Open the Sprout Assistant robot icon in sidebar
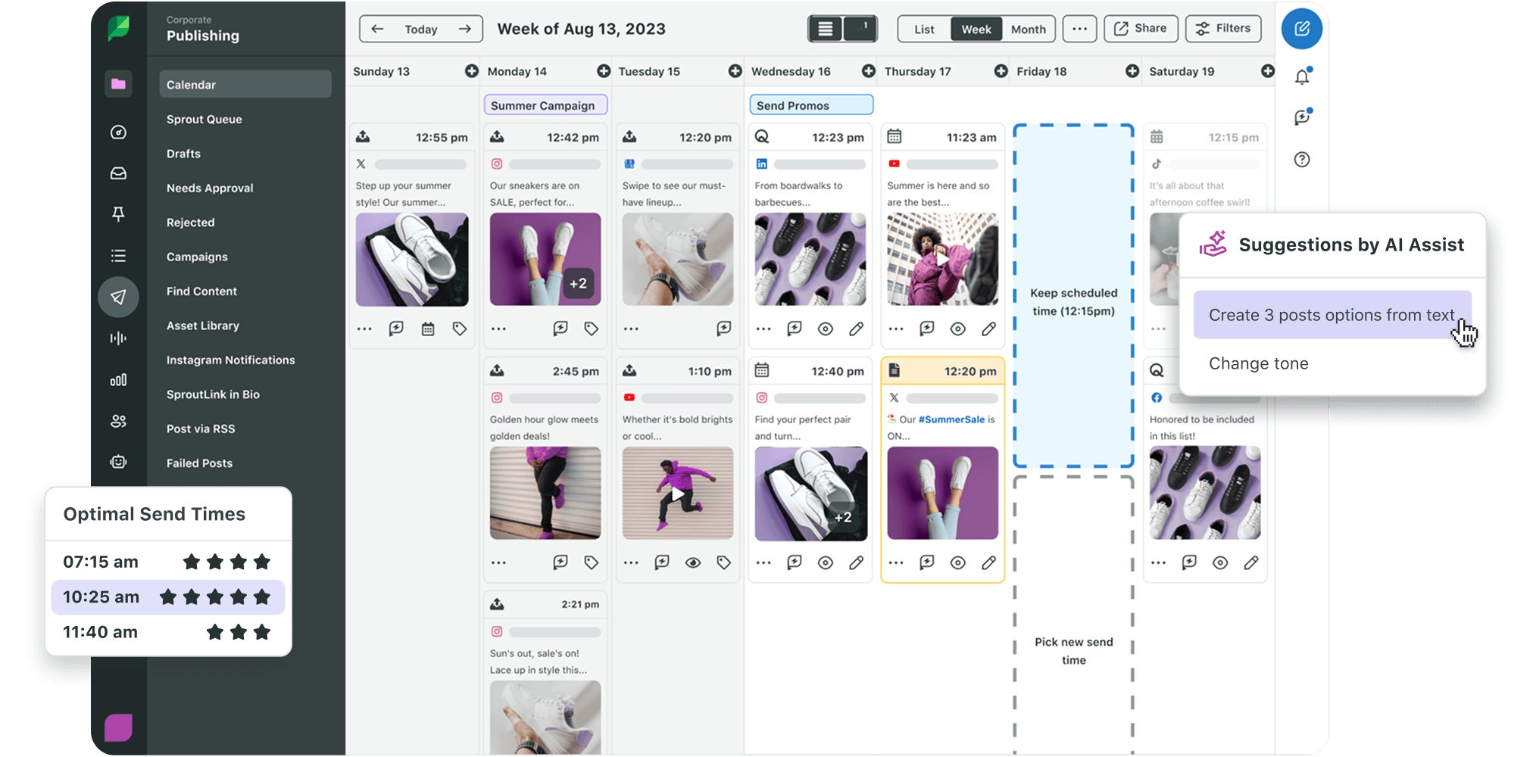The image size is (1533, 757). click(118, 463)
